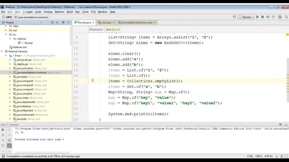The height and width of the screenshot is (162, 289).
Task: Expand the out folder
Action: tap(6, 30)
